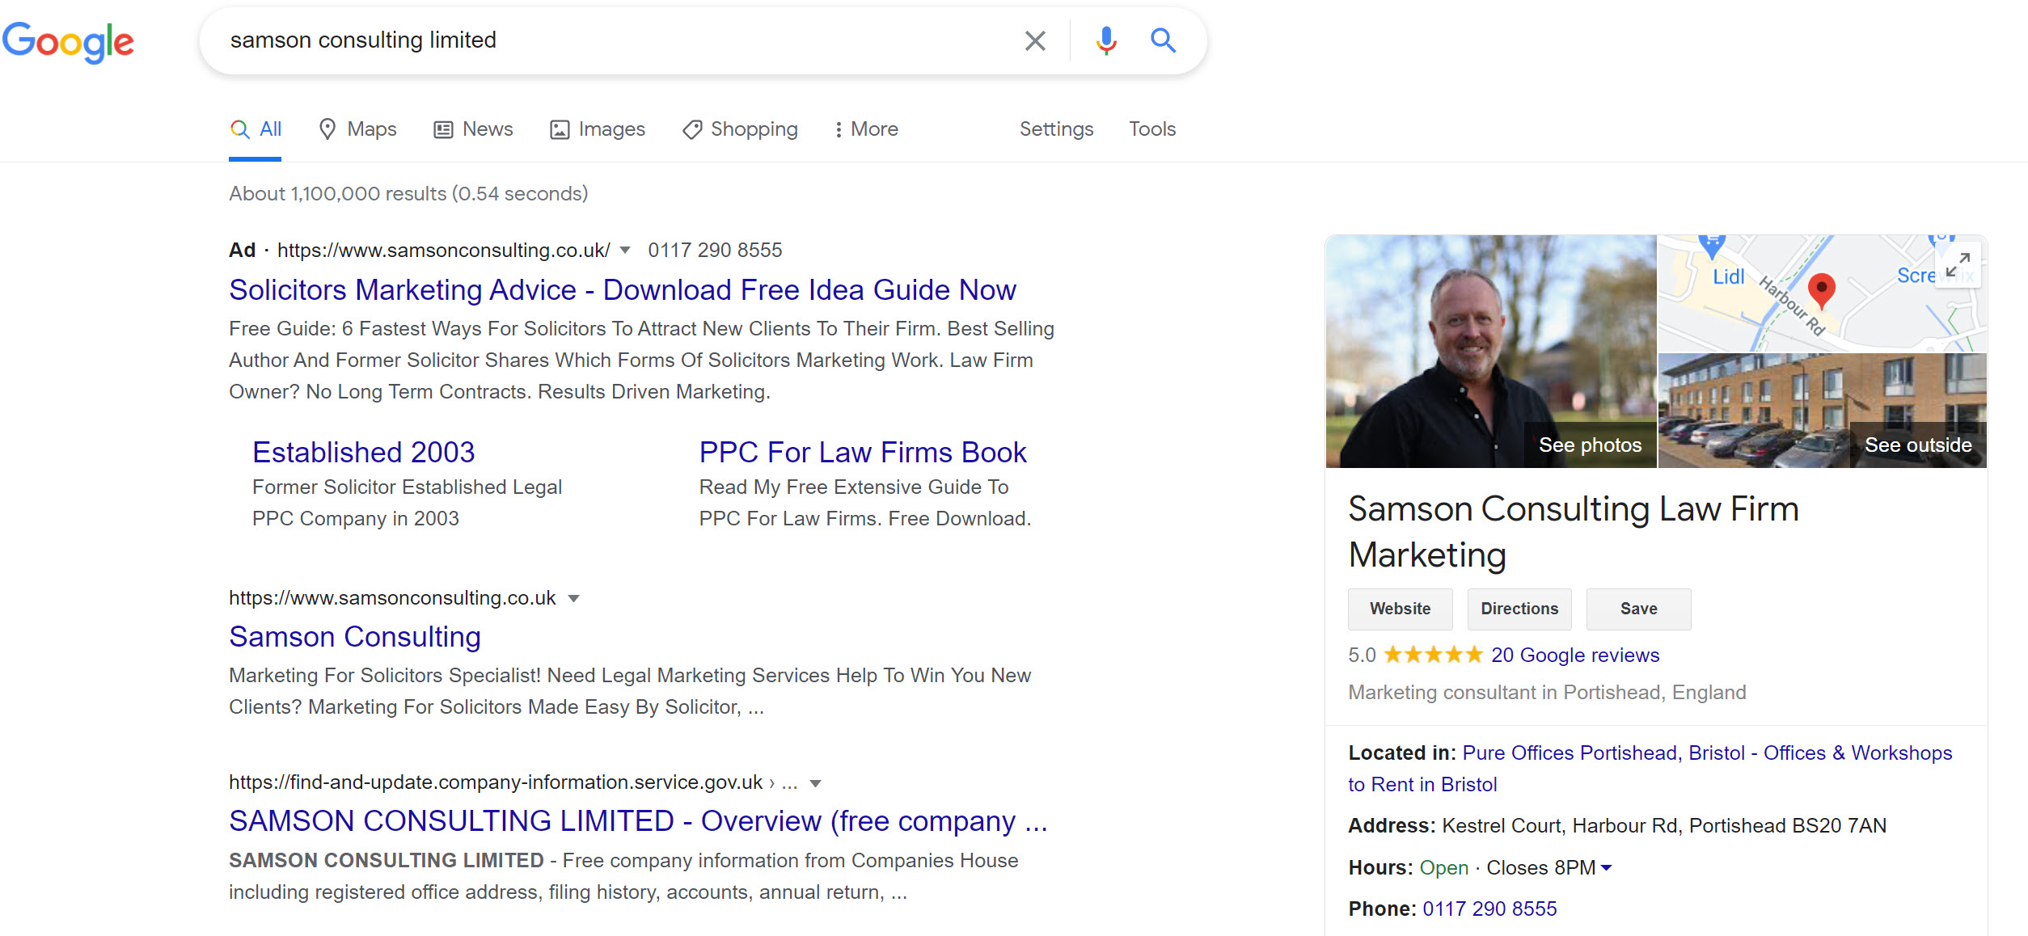The image size is (2028, 936).
Task: View the See photos thumbnail
Action: pyautogui.click(x=1491, y=352)
